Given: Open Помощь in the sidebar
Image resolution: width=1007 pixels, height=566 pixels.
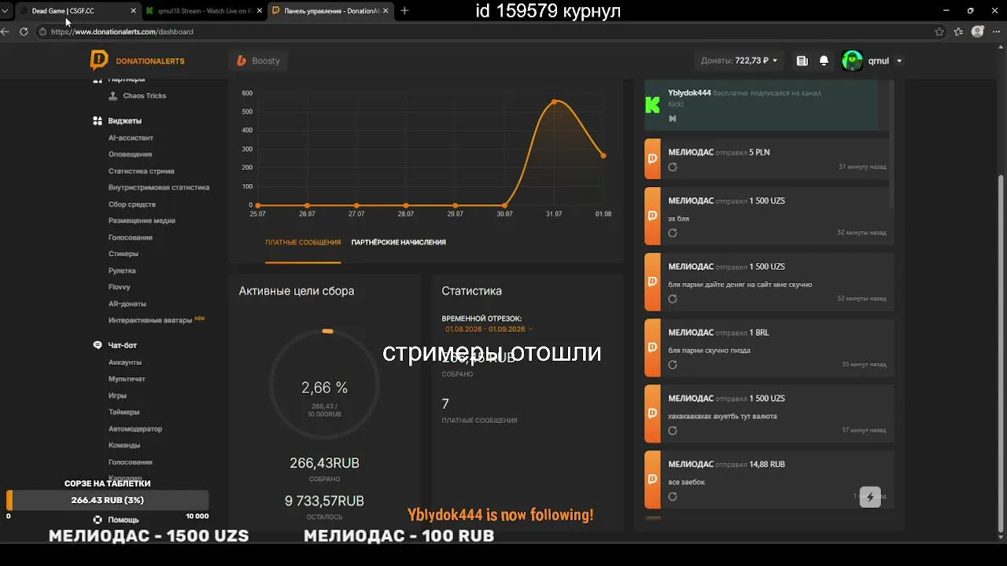Looking at the screenshot, I should coord(124,520).
